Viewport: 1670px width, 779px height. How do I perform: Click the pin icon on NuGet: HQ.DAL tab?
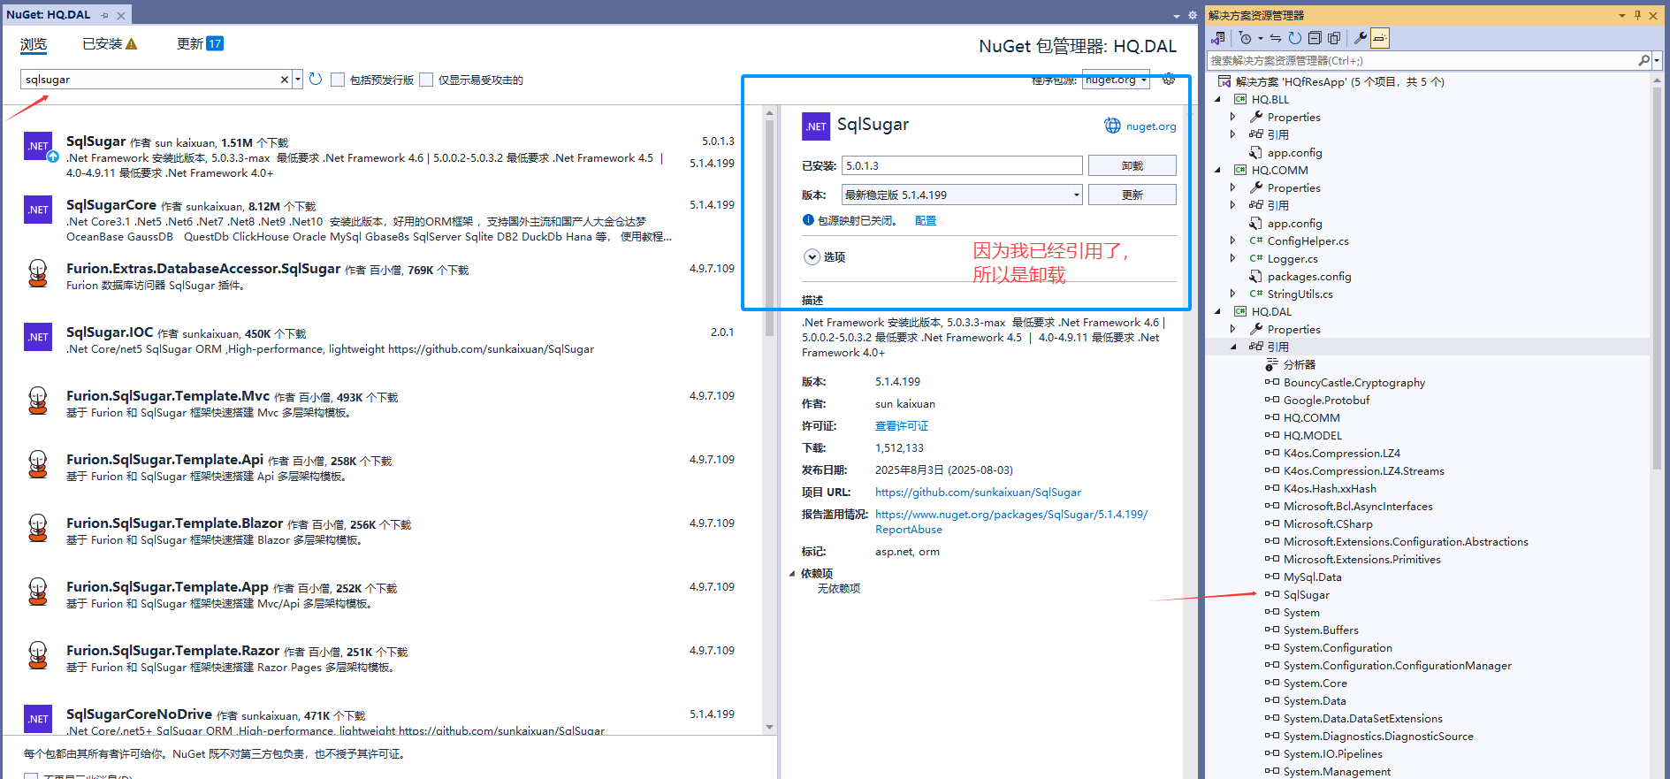[104, 15]
